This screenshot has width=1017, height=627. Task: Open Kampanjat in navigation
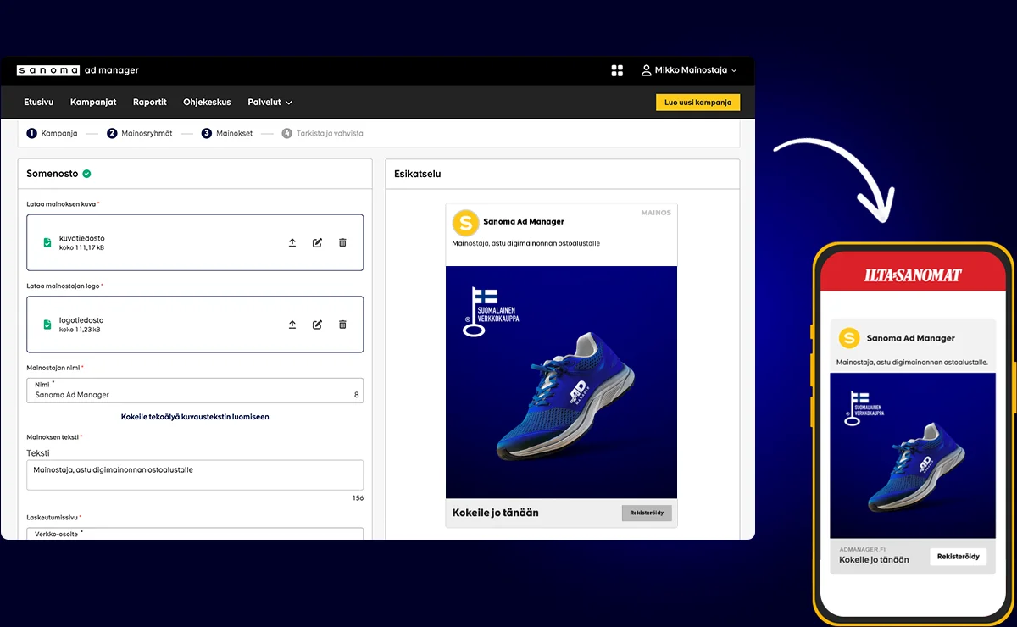(x=93, y=103)
